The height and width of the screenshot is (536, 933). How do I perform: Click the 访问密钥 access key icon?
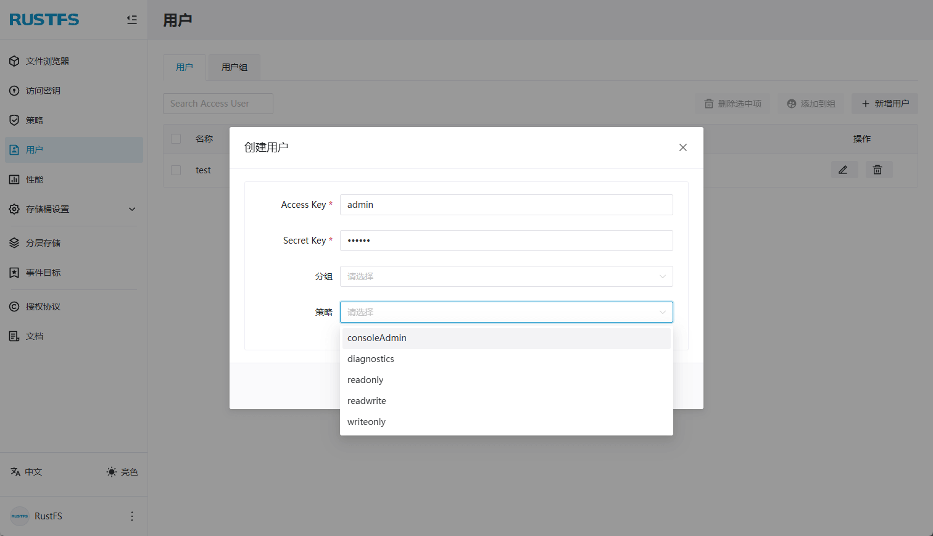pyautogui.click(x=14, y=91)
